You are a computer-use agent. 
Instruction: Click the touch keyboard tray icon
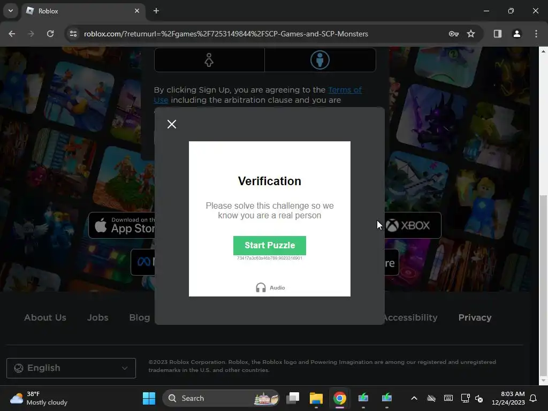coord(448,398)
